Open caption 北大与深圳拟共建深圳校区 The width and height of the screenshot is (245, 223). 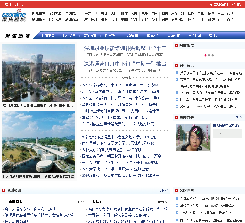tap(38, 176)
